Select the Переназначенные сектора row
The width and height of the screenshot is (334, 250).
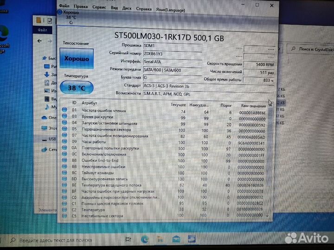coord(164,130)
